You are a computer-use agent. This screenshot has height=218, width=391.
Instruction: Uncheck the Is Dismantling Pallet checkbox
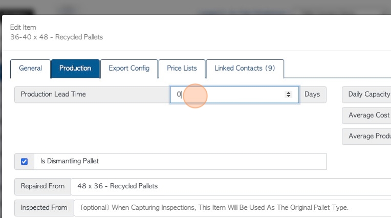pyautogui.click(x=24, y=162)
